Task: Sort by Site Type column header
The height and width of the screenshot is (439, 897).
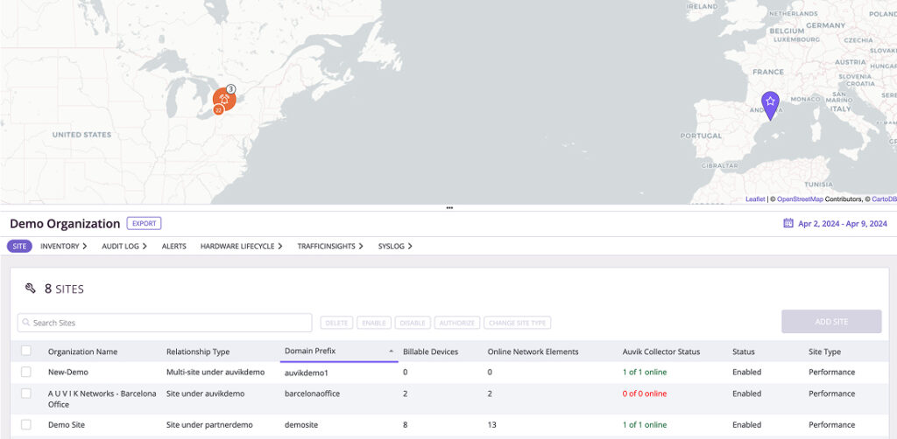Action: (824, 352)
